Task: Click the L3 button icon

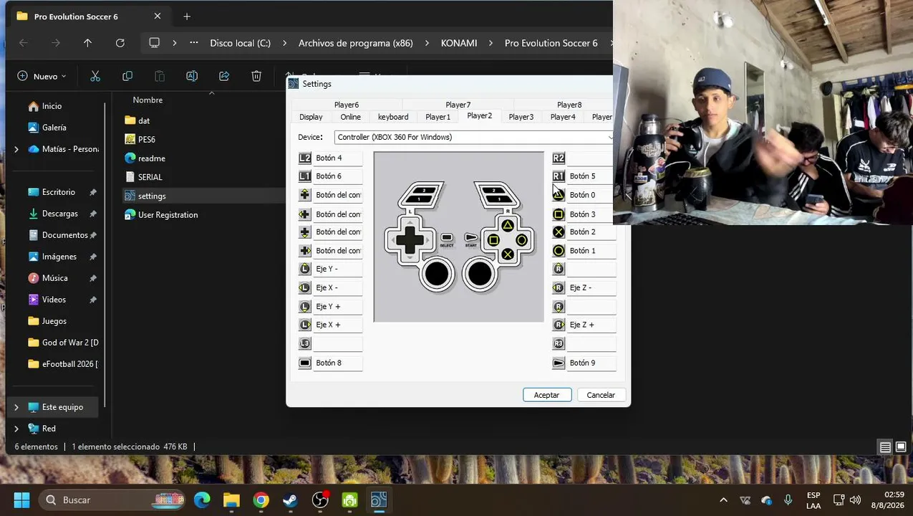Action: tap(305, 343)
